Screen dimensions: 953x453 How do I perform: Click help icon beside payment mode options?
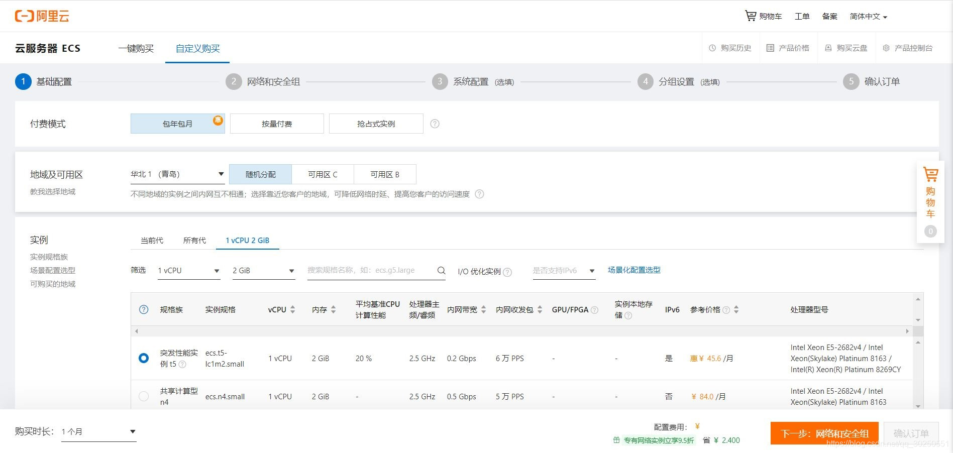click(x=435, y=124)
